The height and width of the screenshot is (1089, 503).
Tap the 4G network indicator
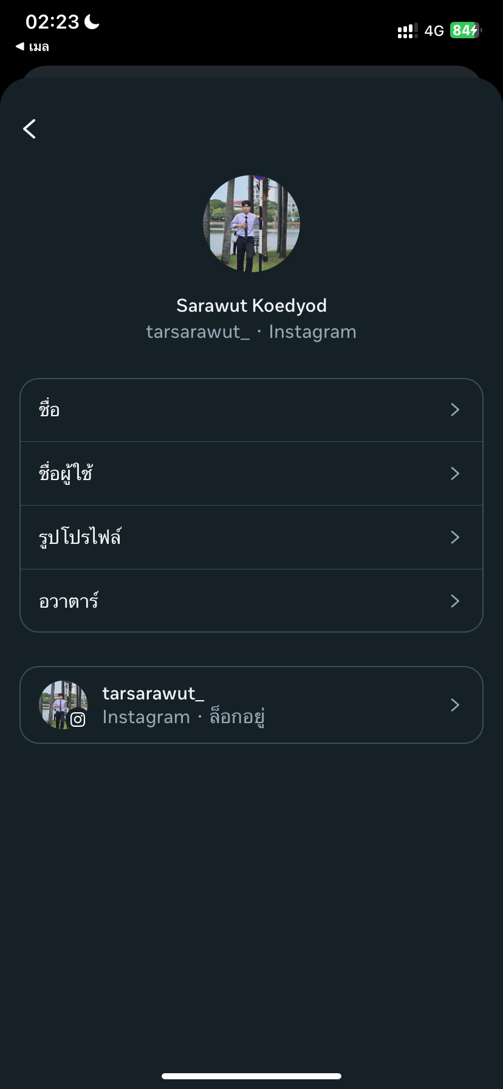pyautogui.click(x=434, y=31)
